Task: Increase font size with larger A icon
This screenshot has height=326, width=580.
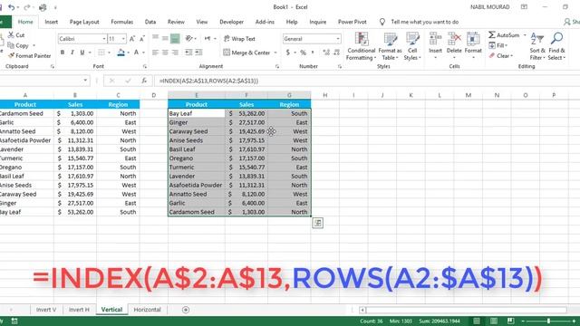Action: (x=132, y=38)
